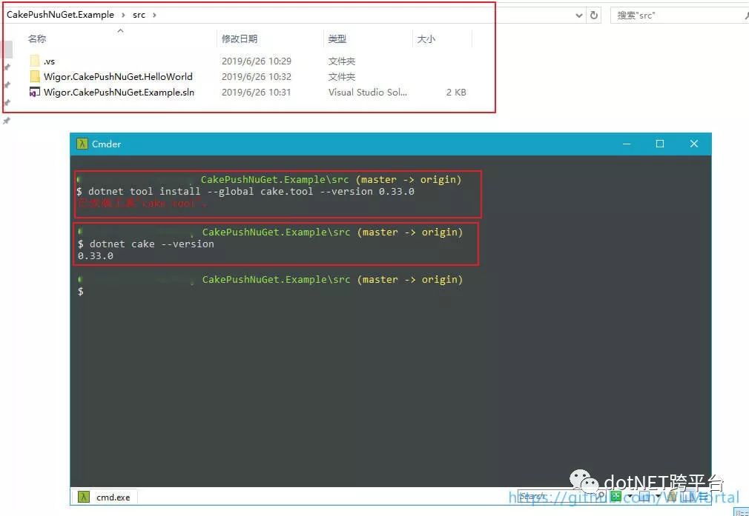Select Wigor.CakePushNuGet.HelloWorld folder name

[118, 76]
